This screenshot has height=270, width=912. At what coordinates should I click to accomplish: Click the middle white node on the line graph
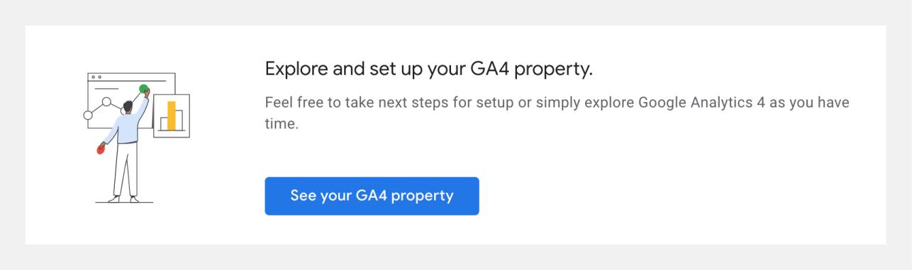coord(107,102)
